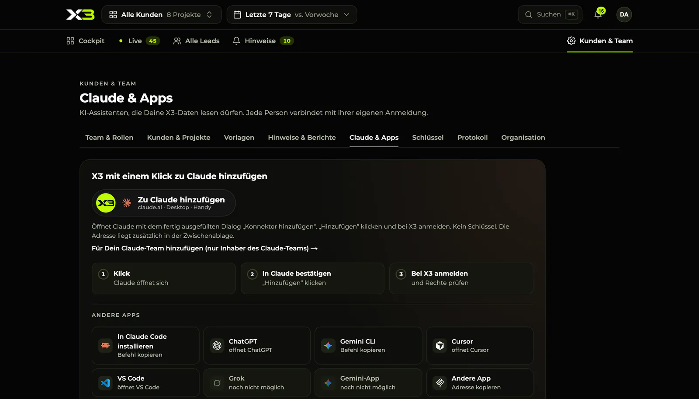Open the notifications bell with badge 16
699x399 pixels.
[x=599, y=14]
